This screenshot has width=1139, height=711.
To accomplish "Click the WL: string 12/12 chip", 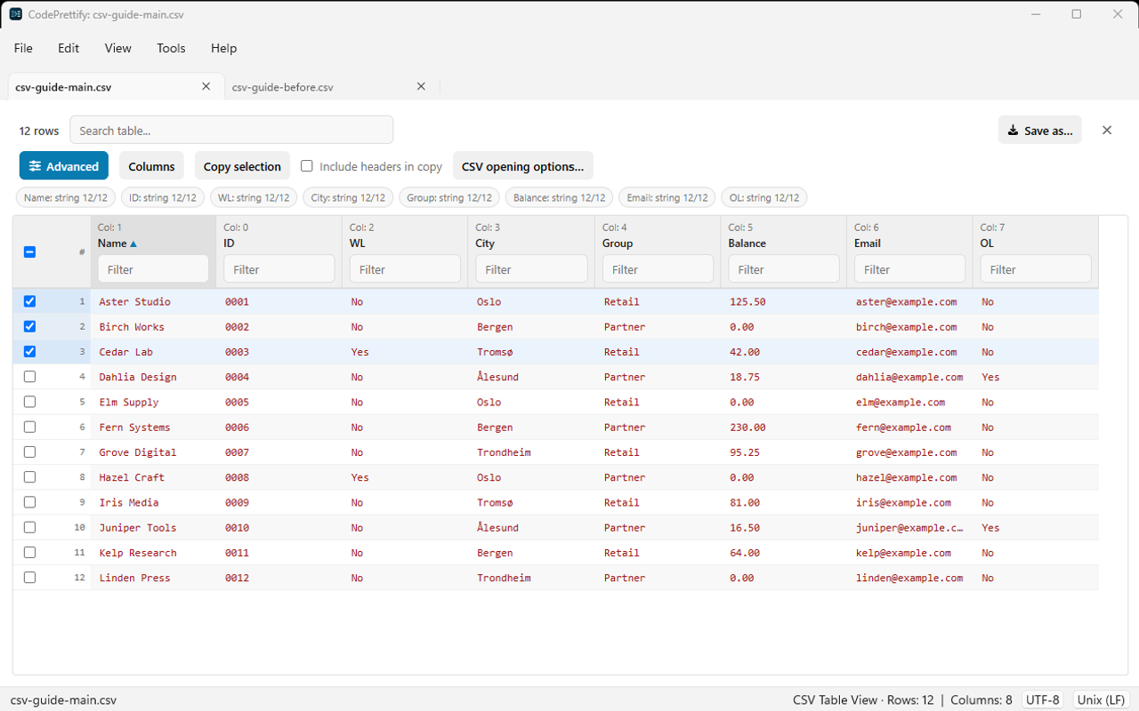I will [x=254, y=197].
